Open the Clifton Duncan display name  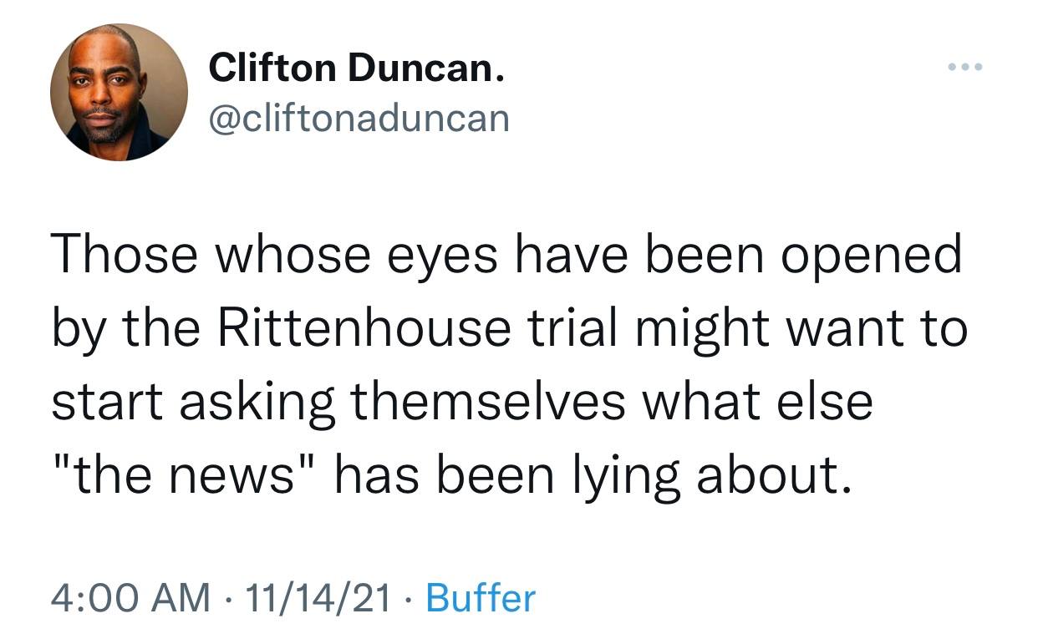click(357, 68)
